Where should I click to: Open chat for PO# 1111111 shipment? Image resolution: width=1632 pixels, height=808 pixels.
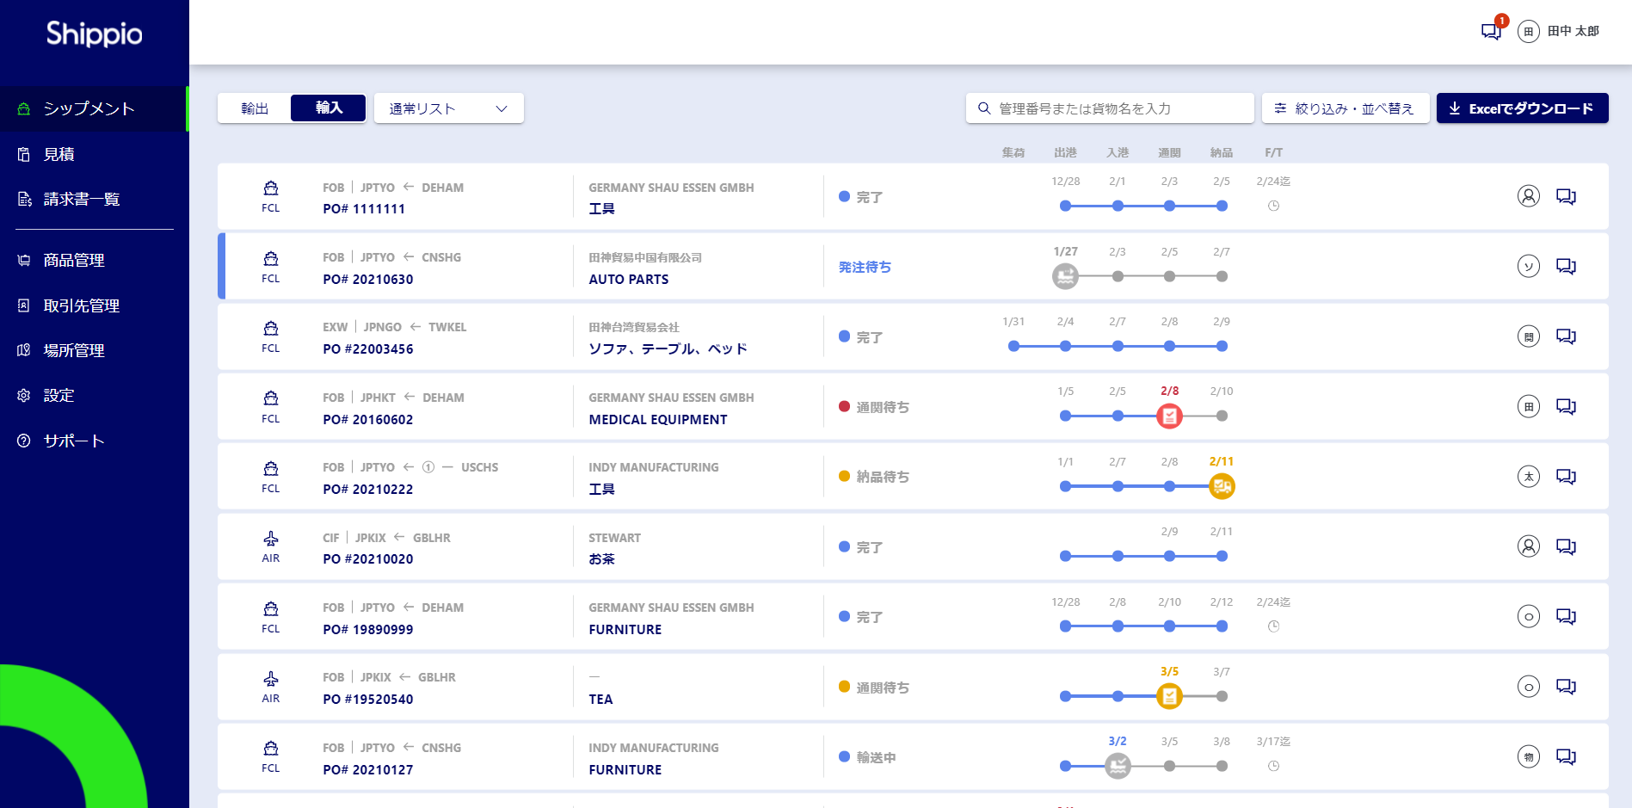1566,197
